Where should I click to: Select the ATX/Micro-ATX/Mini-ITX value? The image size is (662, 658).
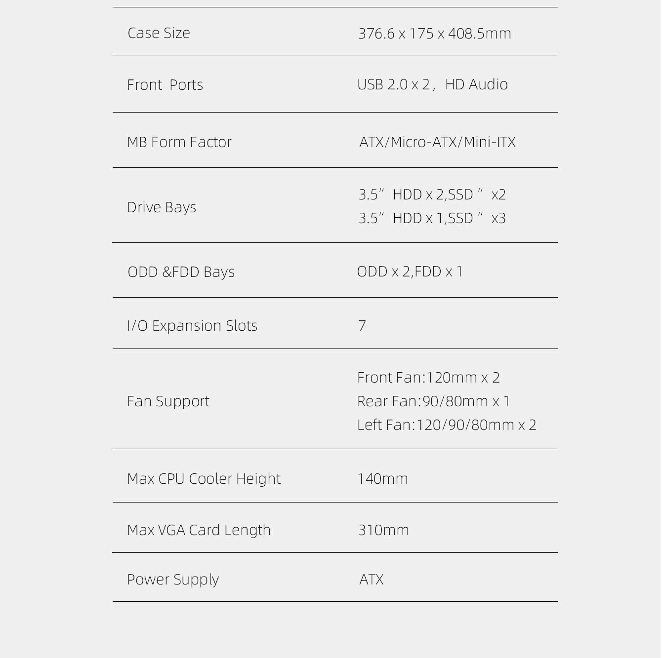[437, 142]
